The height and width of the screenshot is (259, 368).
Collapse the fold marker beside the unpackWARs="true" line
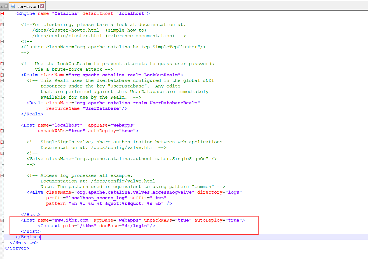point(2,131)
